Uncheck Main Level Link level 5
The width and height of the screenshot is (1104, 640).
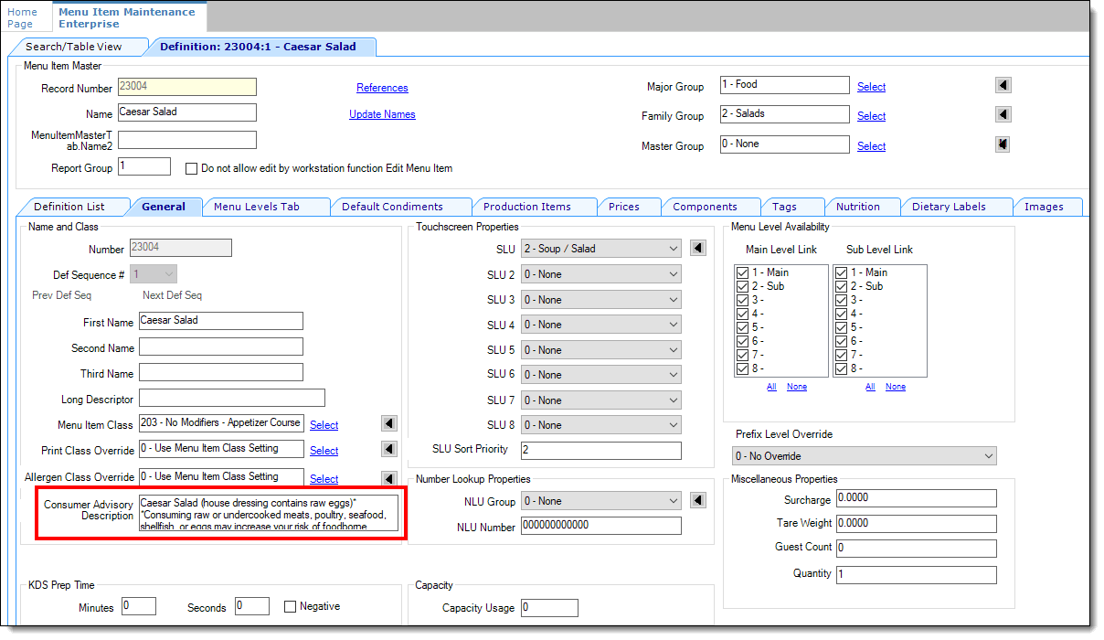[742, 328]
